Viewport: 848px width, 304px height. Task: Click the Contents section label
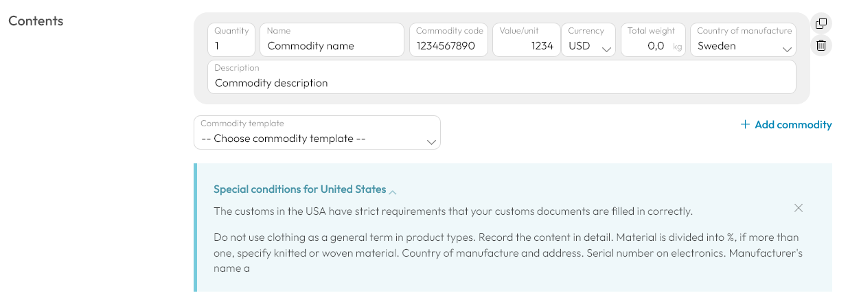[36, 21]
